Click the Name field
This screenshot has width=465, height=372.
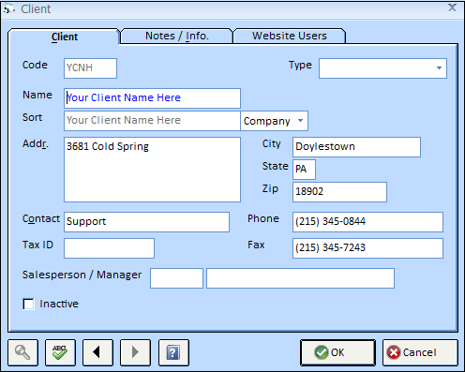coord(152,98)
